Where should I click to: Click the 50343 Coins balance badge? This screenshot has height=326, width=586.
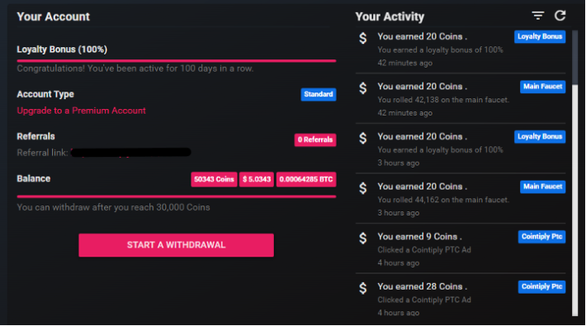coord(214,179)
